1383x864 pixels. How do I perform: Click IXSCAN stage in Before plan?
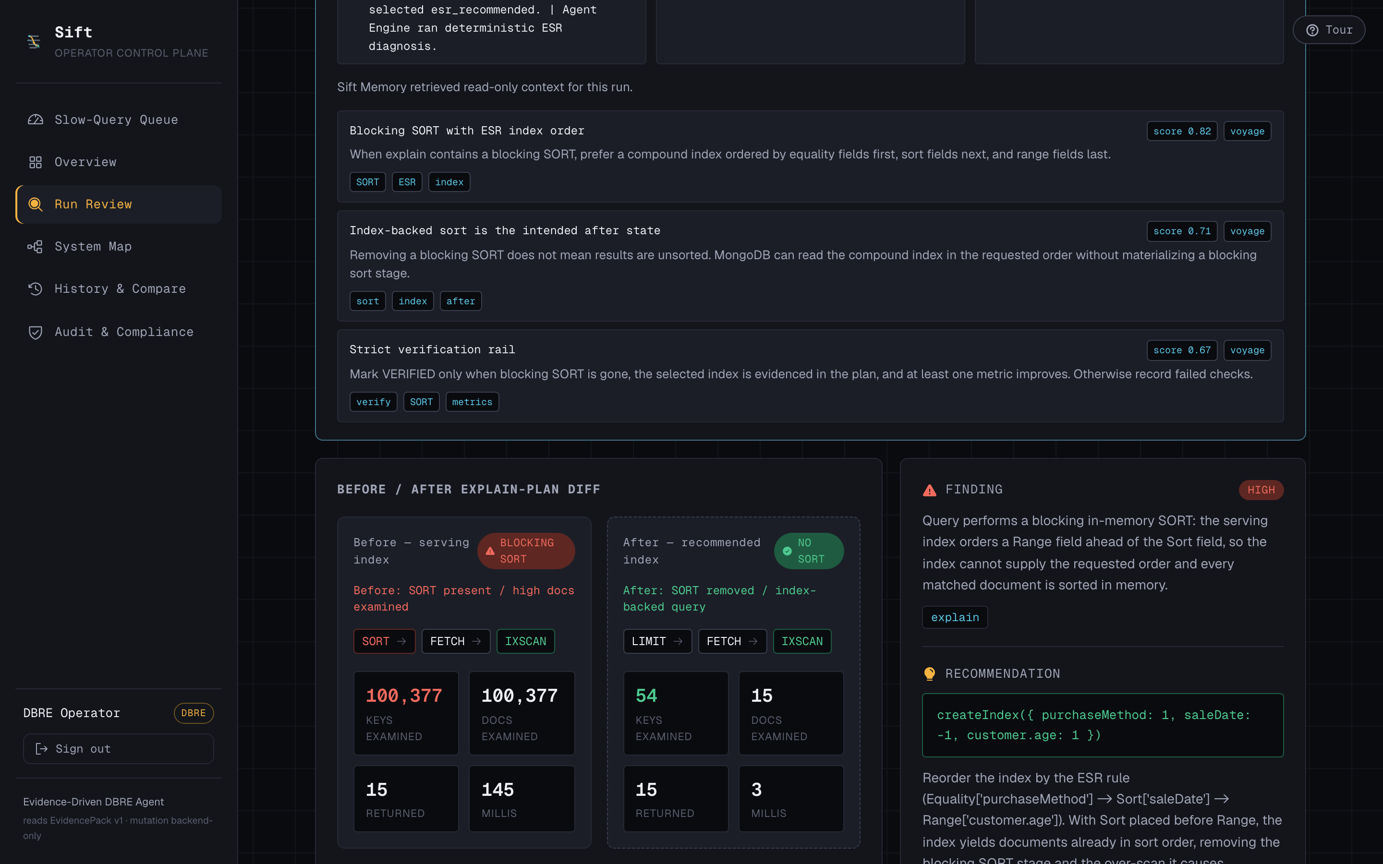[x=525, y=641]
